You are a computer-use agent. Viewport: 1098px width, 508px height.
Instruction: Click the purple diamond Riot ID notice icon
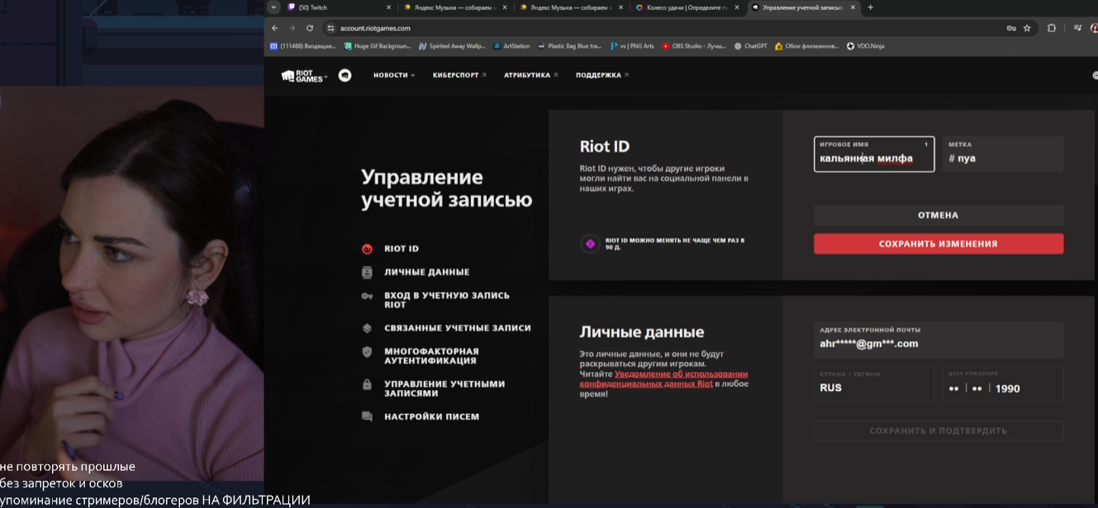click(590, 244)
